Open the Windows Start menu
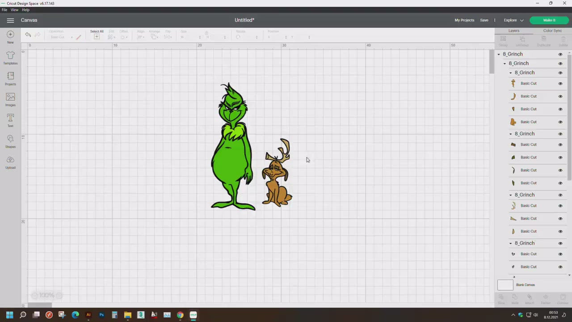 coord(10,315)
